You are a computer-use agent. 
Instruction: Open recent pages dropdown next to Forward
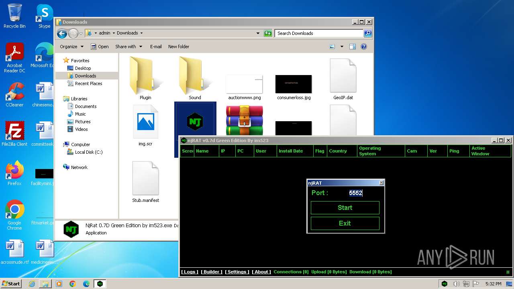pos(81,33)
